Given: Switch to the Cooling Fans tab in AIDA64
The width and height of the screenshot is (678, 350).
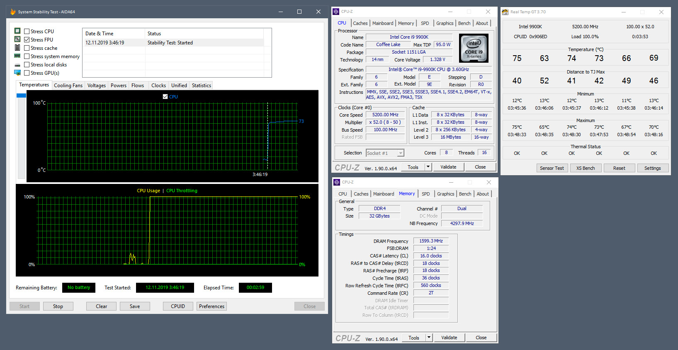Looking at the screenshot, I should (x=68, y=86).
